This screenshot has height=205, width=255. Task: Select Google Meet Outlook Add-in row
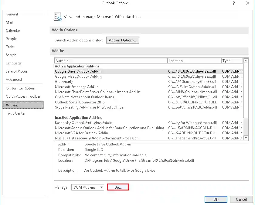(x=149, y=76)
